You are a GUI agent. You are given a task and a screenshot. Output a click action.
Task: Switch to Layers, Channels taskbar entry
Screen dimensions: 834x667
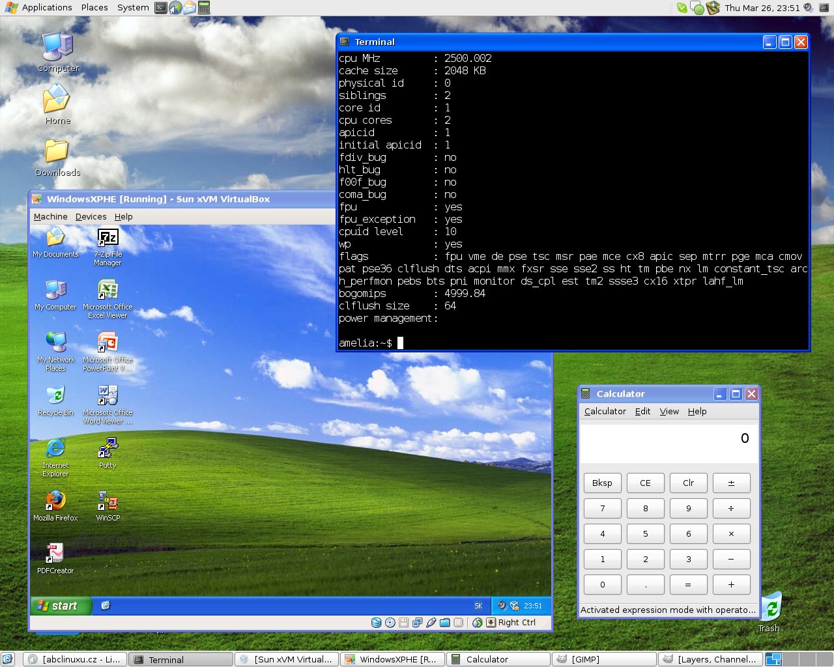[710, 659]
